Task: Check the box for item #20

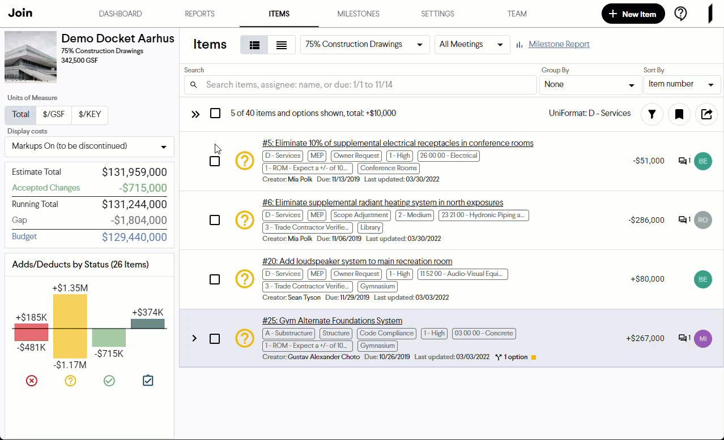Action: [x=215, y=279]
